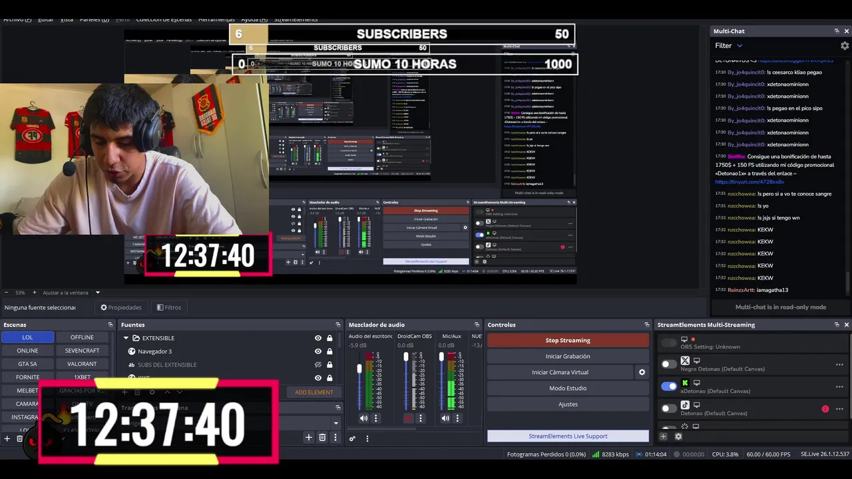Hide the Navegador 3 source
Viewport: 852px width, 479px height.
click(318, 351)
